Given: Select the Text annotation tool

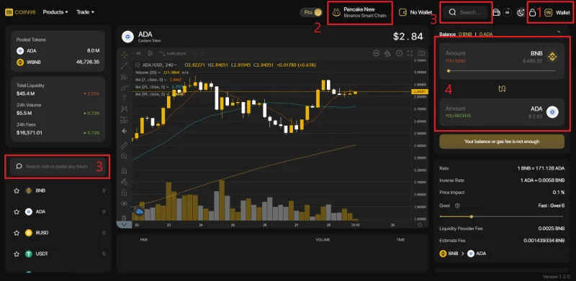Looking at the screenshot, I should tap(124, 98).
